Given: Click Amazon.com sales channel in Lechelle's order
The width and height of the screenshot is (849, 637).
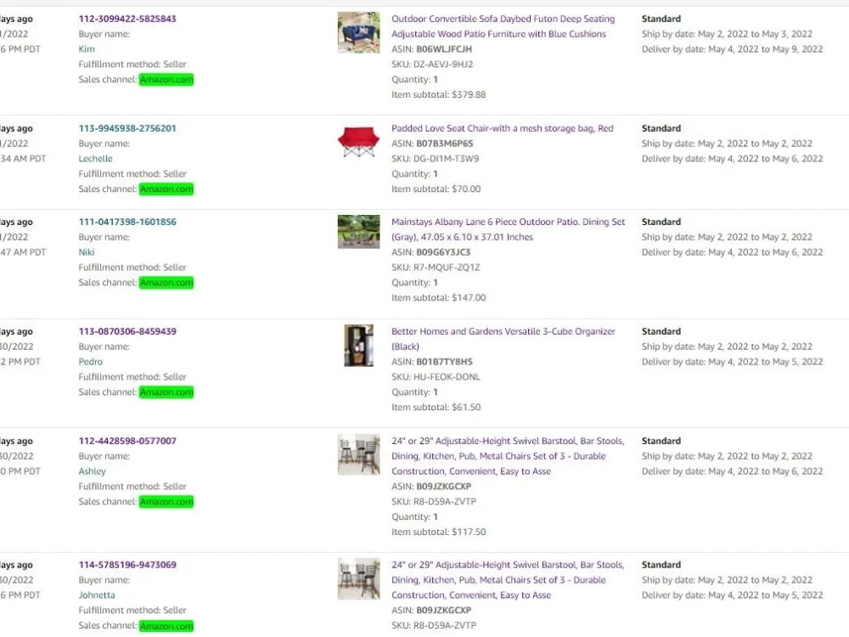Looking at the screenshot, I should click(x=166, y=189).
